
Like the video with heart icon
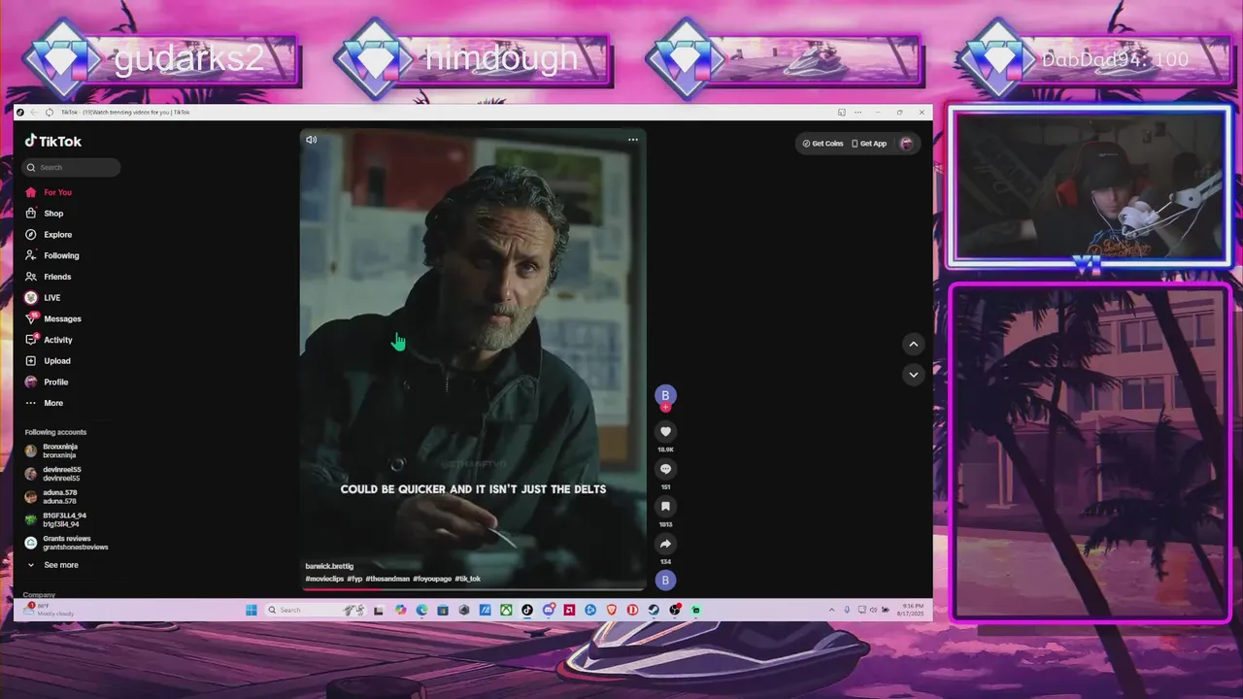(x=665, y=431)
